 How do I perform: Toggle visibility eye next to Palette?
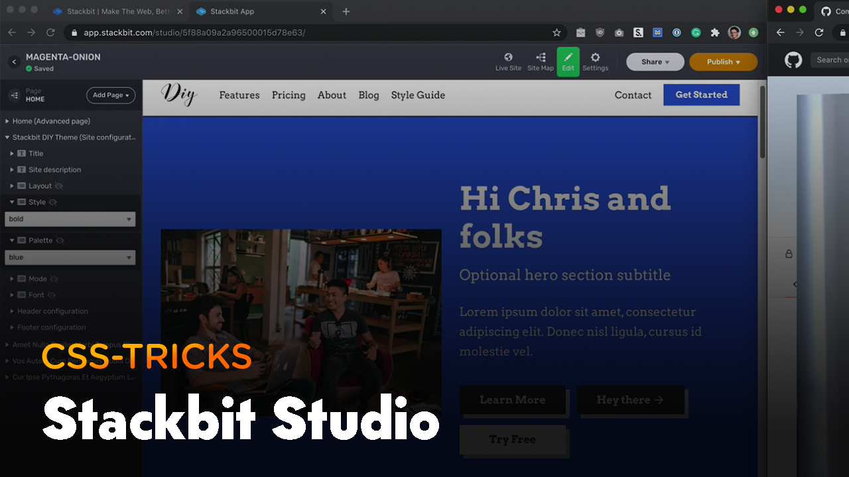tap(60, 240)
